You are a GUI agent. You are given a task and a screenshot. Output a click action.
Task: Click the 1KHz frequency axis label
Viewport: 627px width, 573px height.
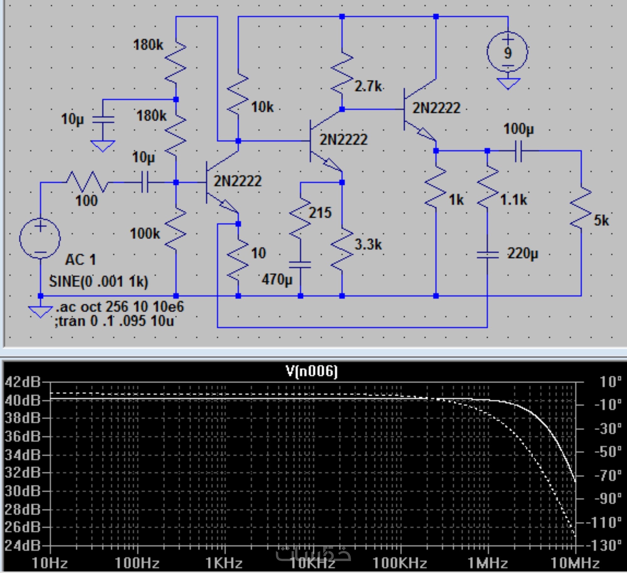pos(224,563)
